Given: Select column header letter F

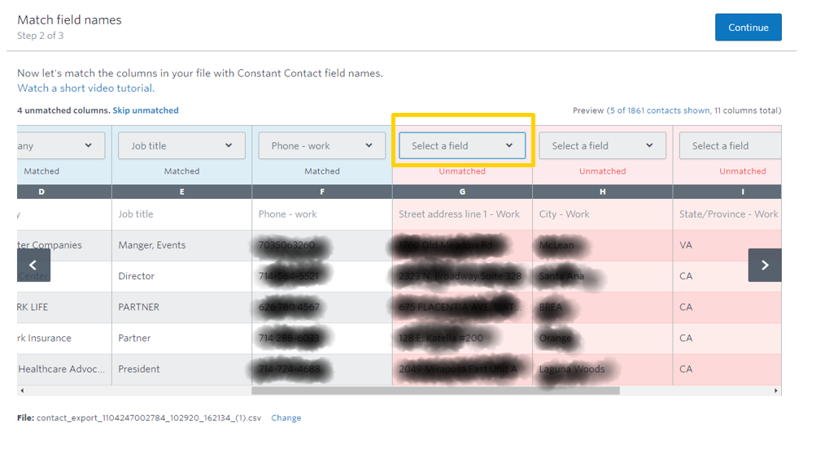Looking at the screenshot, I should point(322,192).
